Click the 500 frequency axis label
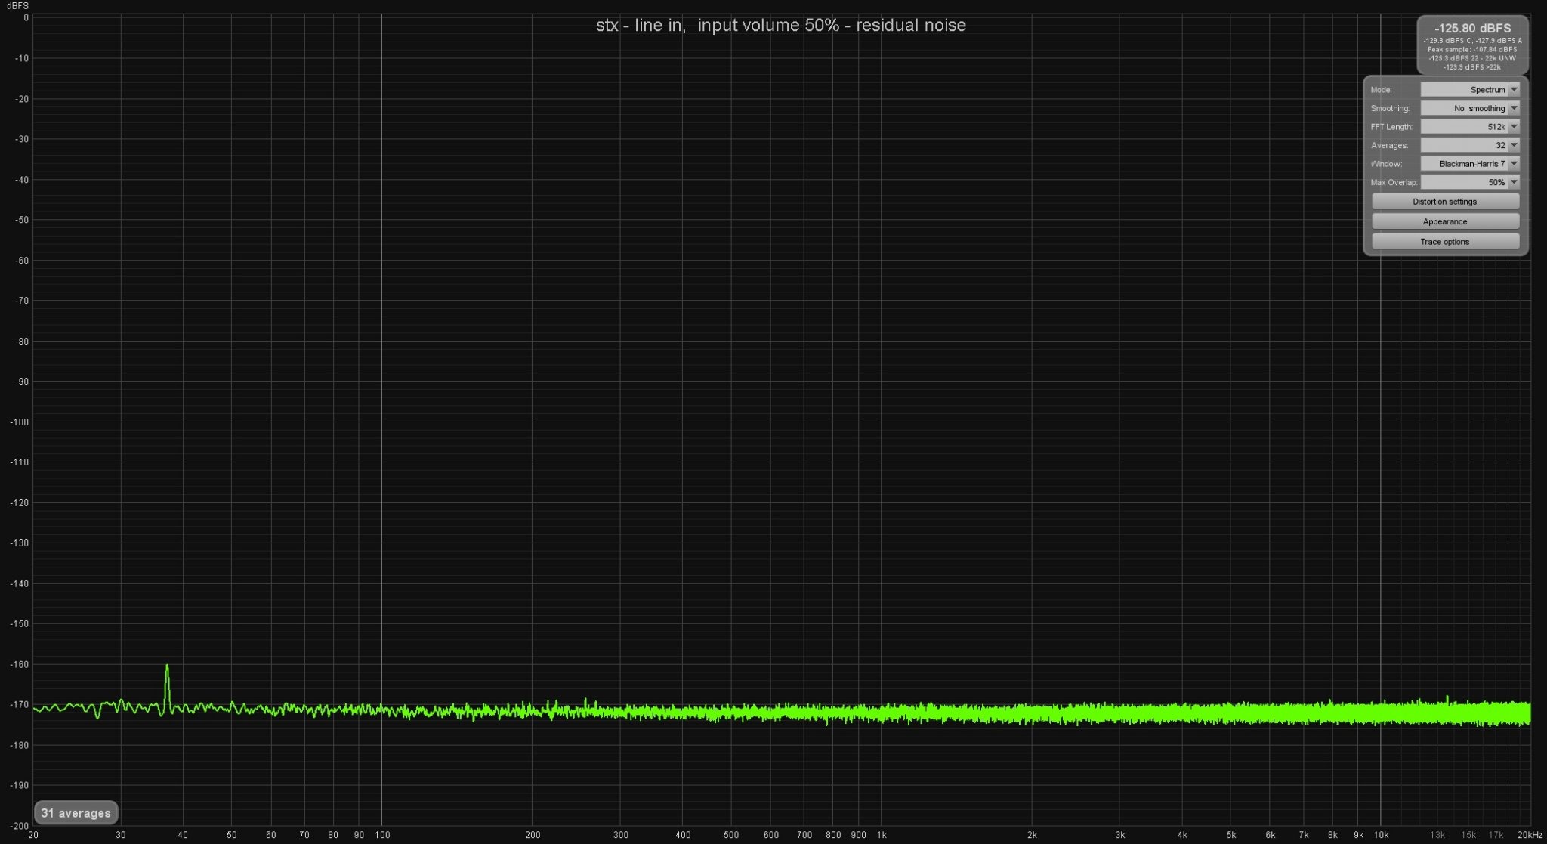Screen dimensions: 1547x844 (x=731, y=835)
